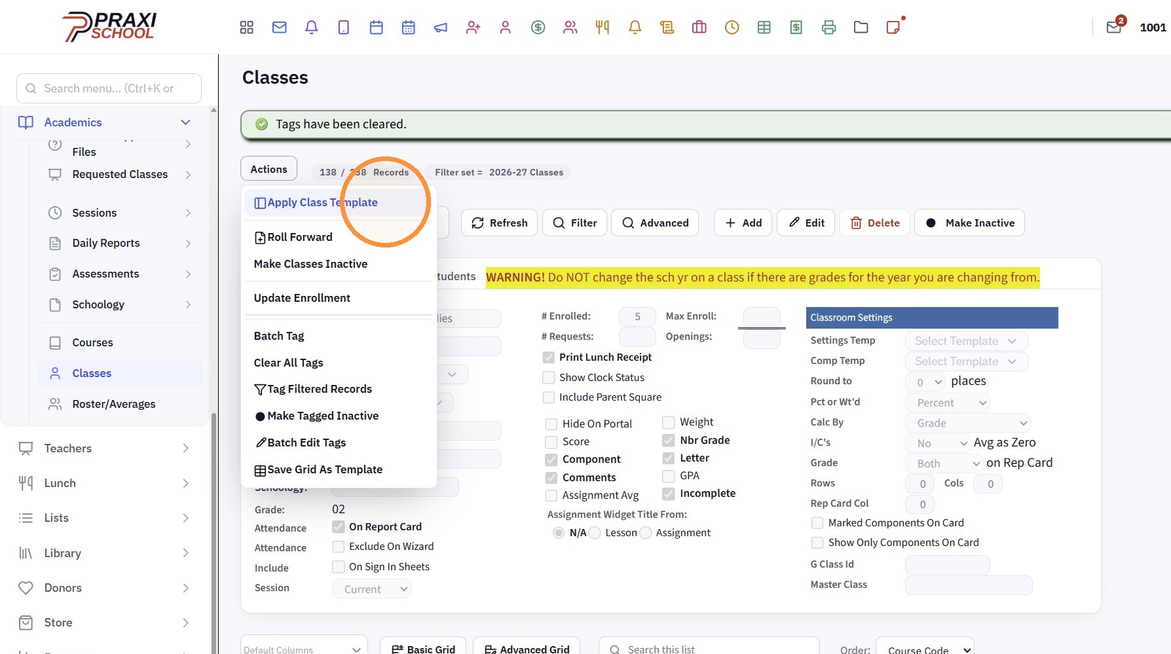Viewport: 1171px width, 654px height.
Task: Toggle Exclude On Wizard checkbox
Action: pyautogui.click(x=339, y=547)
